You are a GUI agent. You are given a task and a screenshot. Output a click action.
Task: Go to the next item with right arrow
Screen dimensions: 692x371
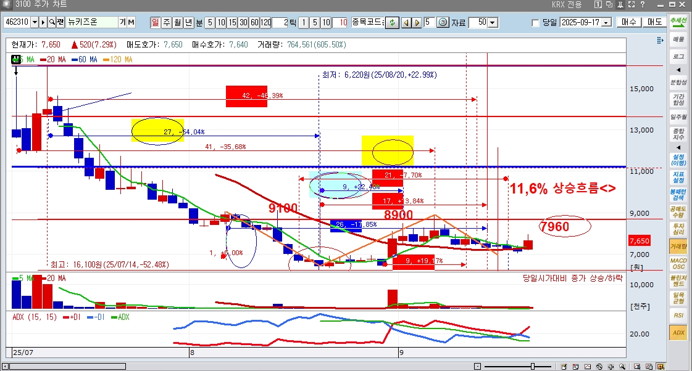point(417,22)
